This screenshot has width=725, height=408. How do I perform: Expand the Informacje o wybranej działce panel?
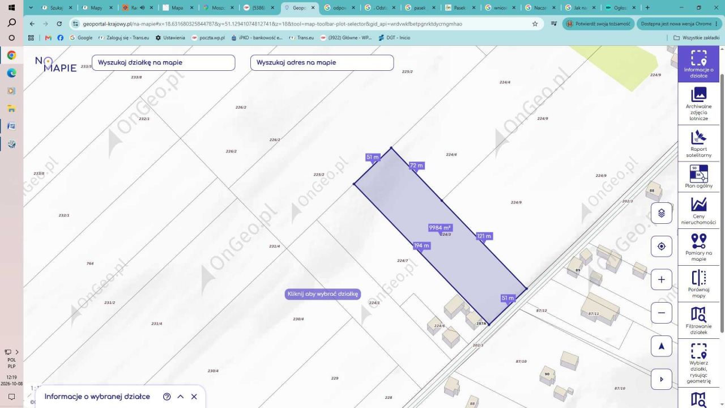coord(180,397)
